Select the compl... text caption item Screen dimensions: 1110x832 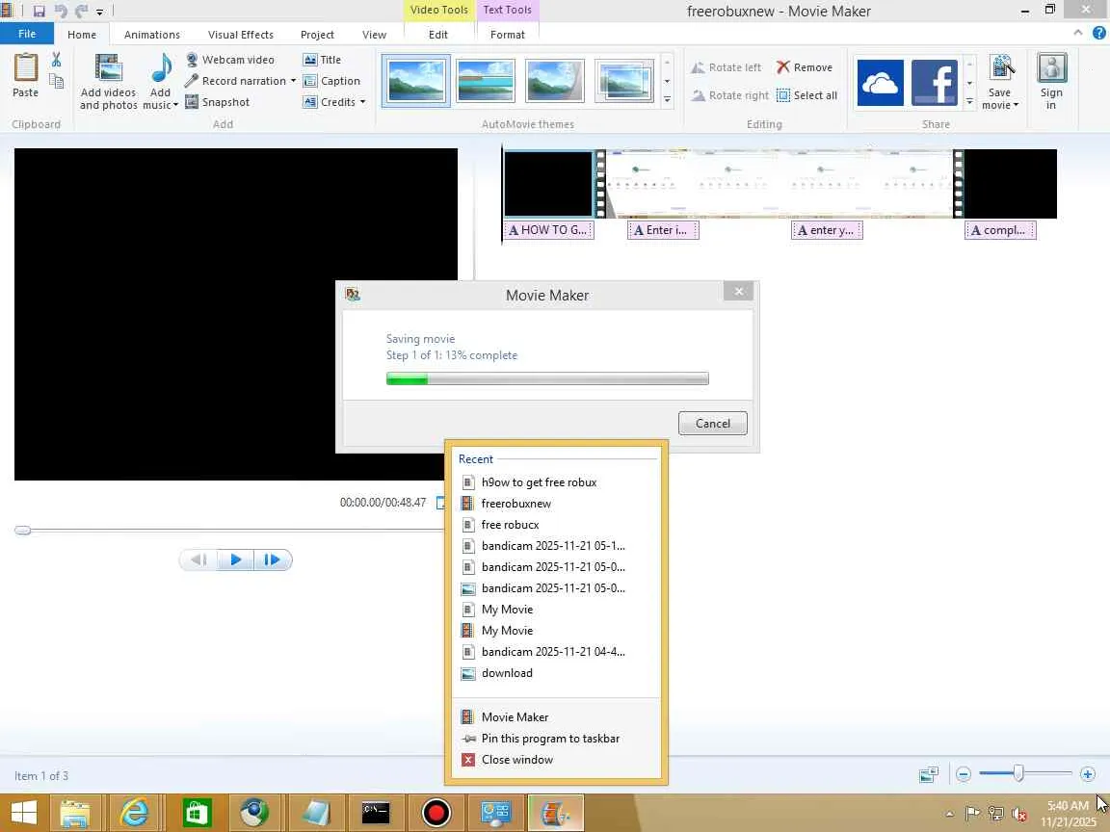coord(1000,230)
